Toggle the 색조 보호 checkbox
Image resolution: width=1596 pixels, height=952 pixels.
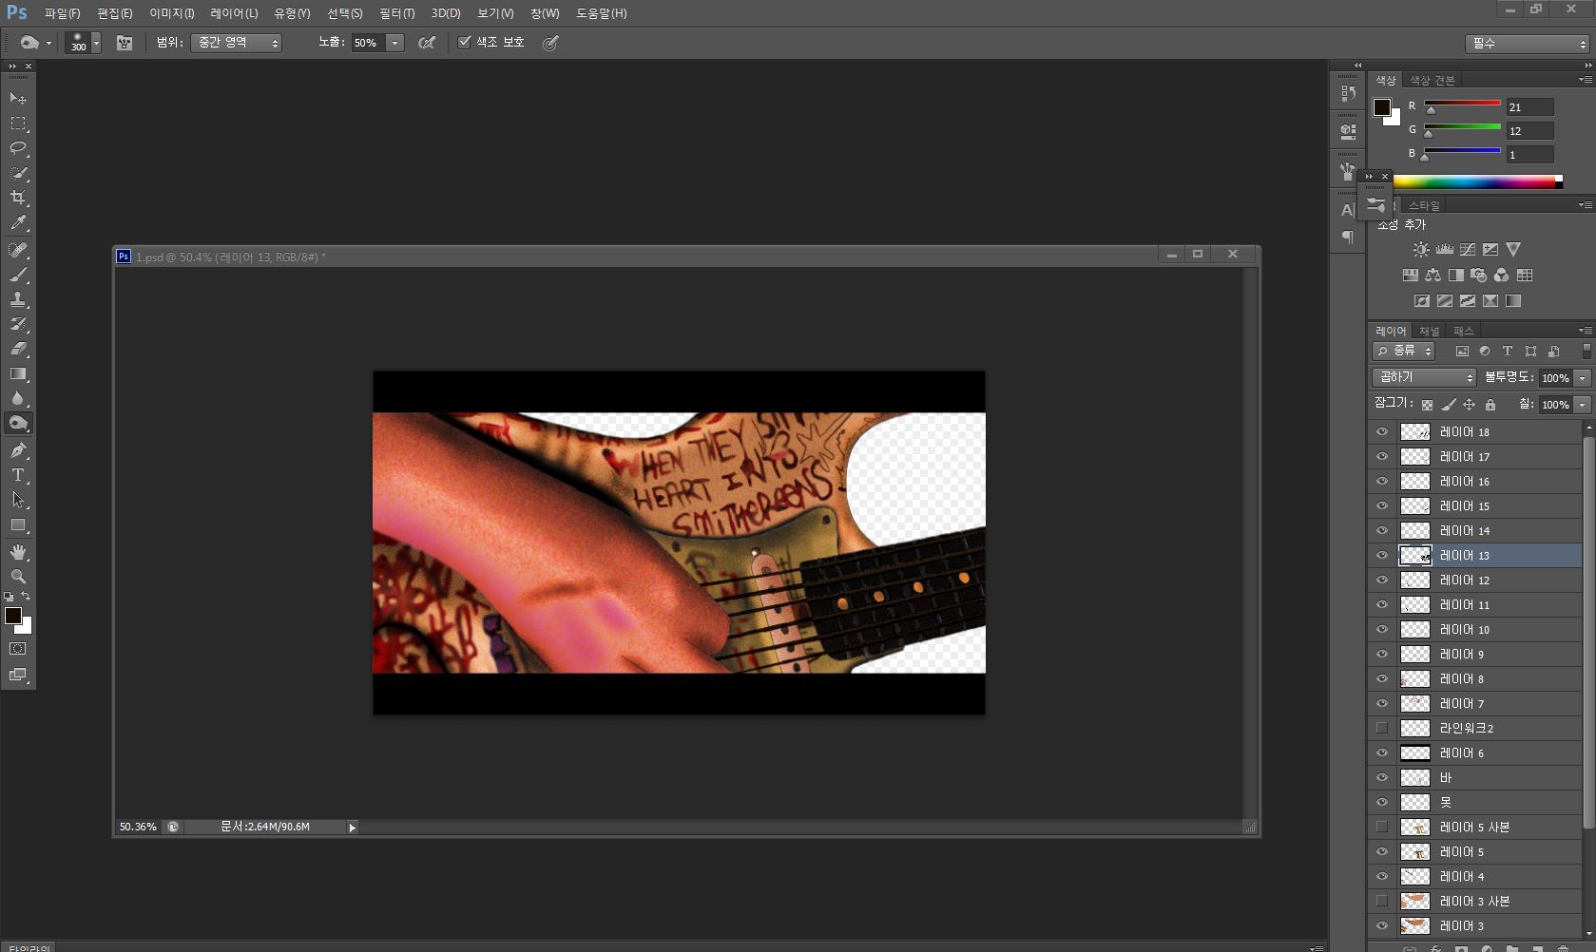465,42
